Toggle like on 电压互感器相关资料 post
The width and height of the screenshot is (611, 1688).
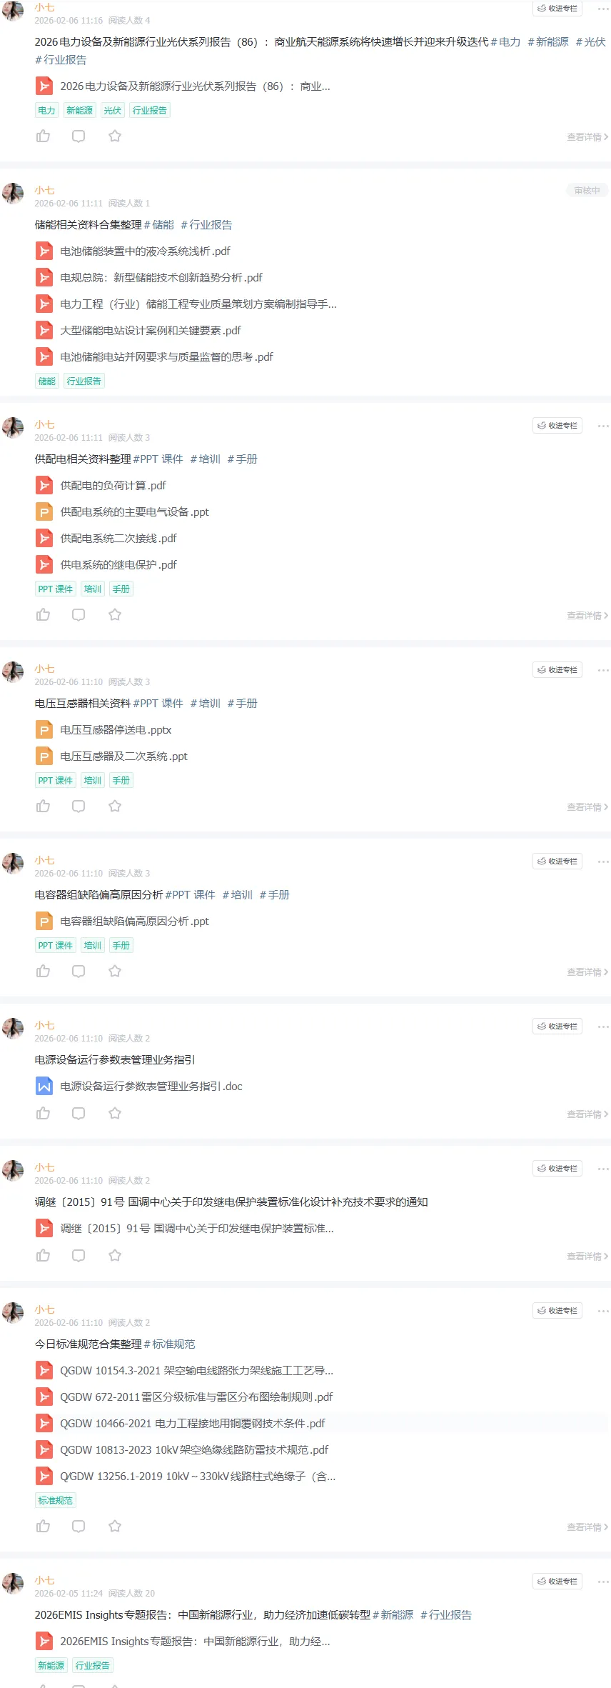click(44, 806)
